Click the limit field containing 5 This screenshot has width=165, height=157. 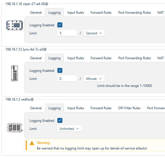tap(67, 33)
